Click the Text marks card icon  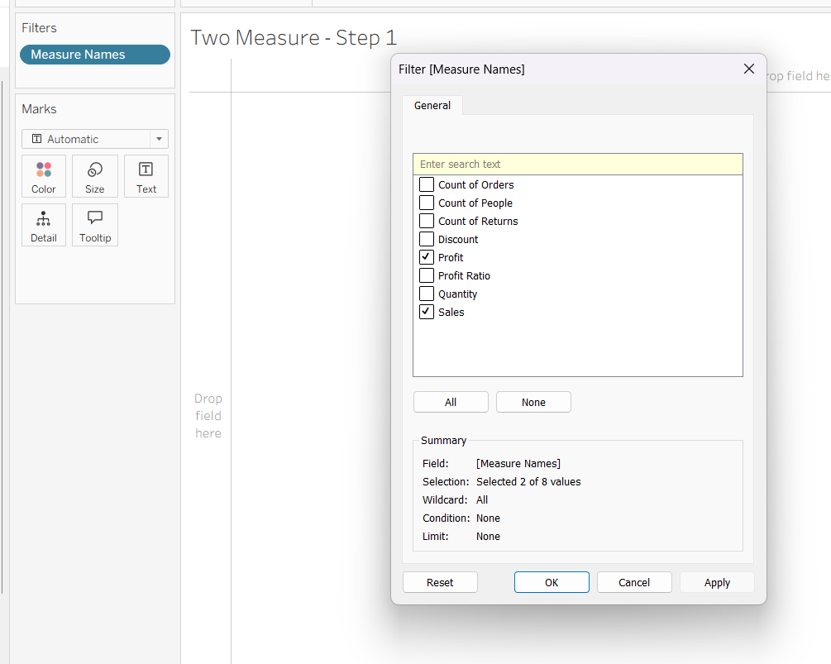146,169
